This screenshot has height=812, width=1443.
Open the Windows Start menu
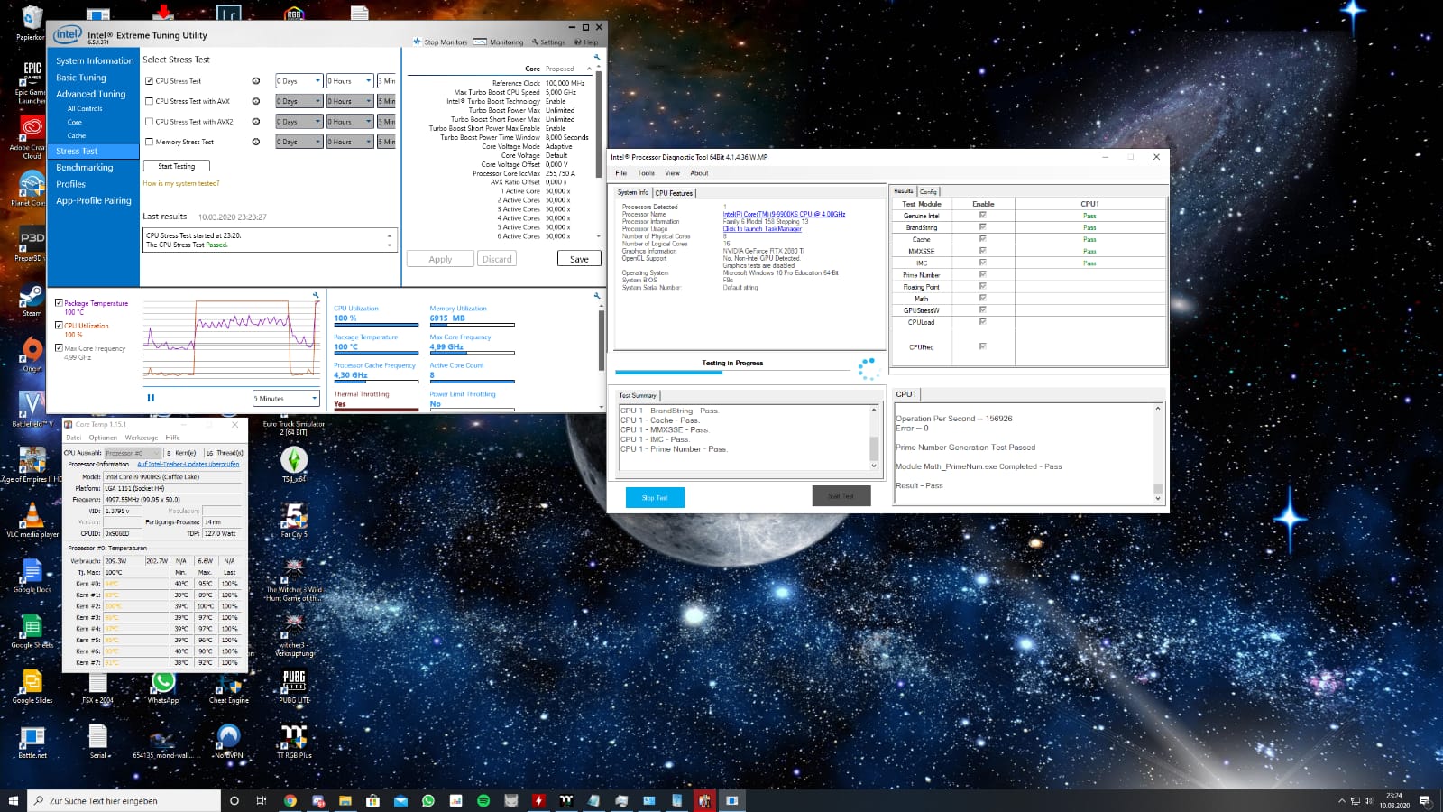click(14, 800)
